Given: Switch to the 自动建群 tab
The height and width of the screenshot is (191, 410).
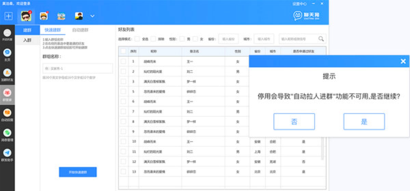Looking at the screenshot, I should [x=80, y=30].
